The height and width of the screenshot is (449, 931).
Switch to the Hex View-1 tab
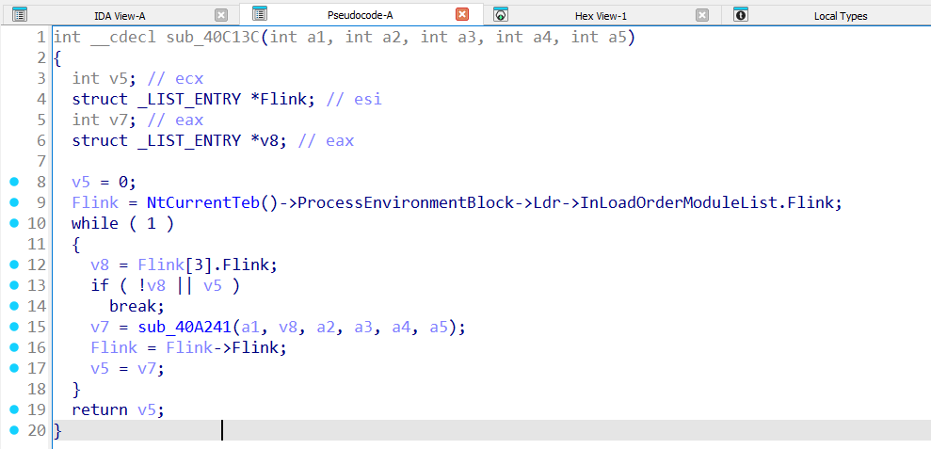pyautogui.click(x=601, y=15)
